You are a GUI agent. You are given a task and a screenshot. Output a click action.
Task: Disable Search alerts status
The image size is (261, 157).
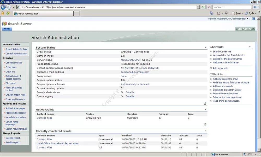130,92
